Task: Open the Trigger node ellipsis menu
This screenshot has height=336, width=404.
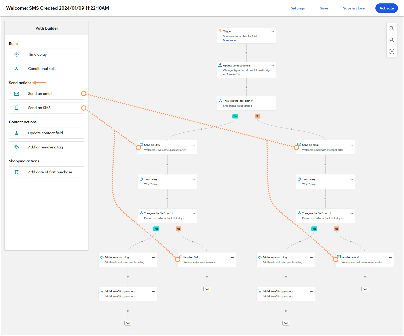Action: point(272,31)
